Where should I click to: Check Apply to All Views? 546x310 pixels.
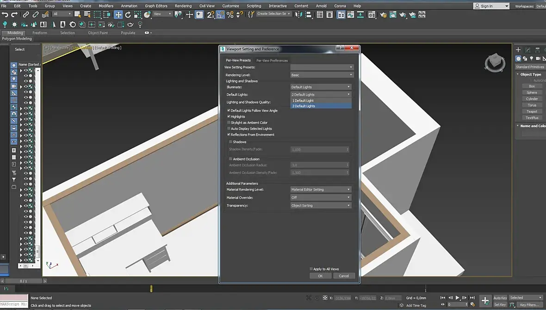coord(311,269)
